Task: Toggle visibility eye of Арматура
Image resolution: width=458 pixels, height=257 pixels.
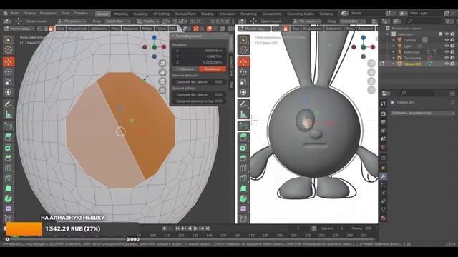Action: 447,51
